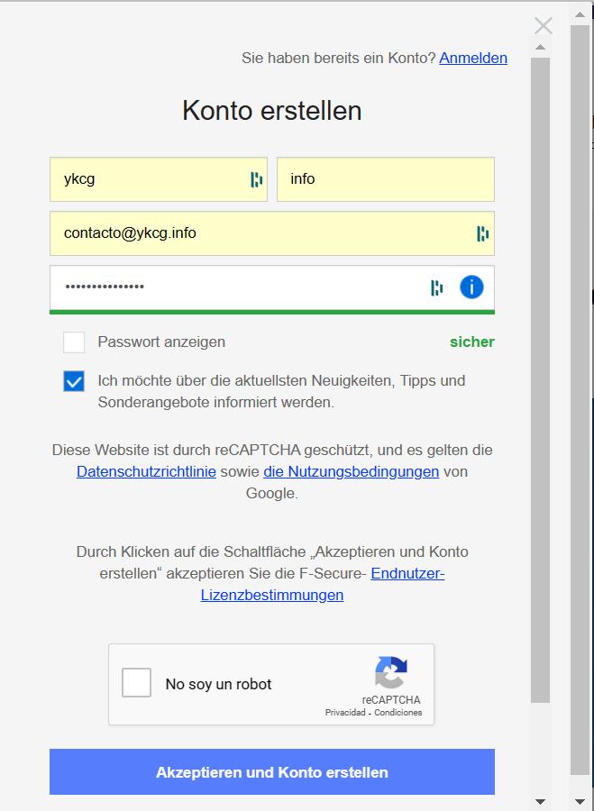Click the inner dialog scrollbar thumb
Image resolution: width=594 pixels, height=811 pixels.
click(x=540, y=380)
